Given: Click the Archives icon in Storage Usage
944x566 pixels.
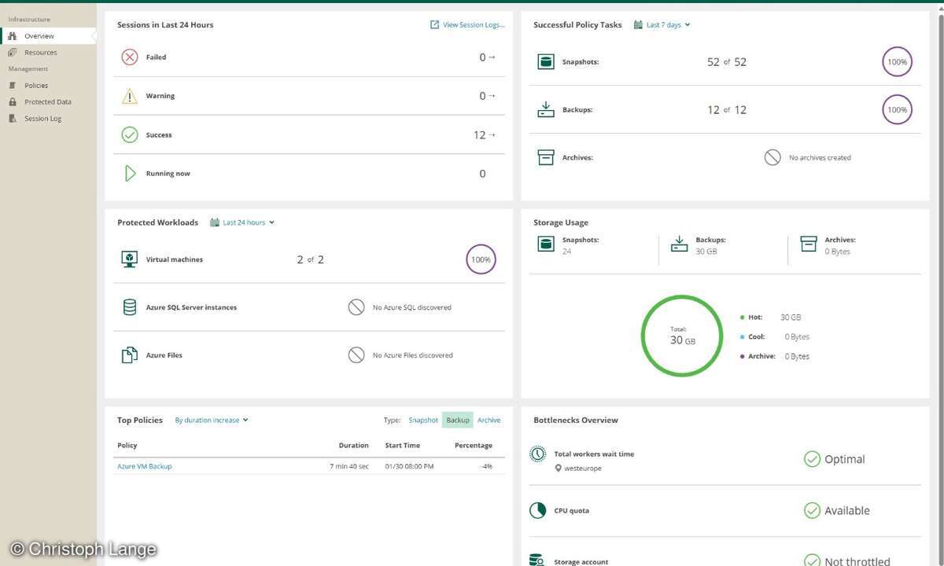Looking at the screenshot, I should (809, 244).
